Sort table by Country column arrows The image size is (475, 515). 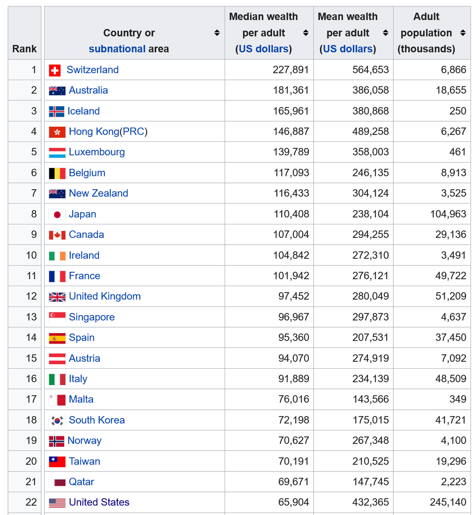tap(217, 33)
